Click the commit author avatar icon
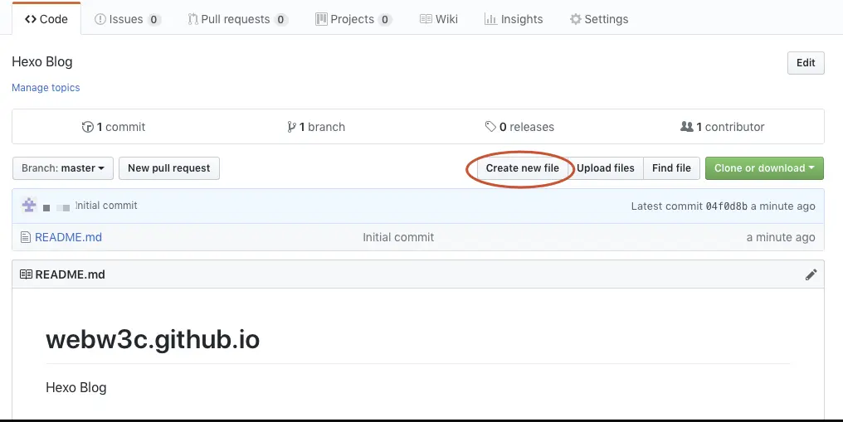 pos(29,205)
